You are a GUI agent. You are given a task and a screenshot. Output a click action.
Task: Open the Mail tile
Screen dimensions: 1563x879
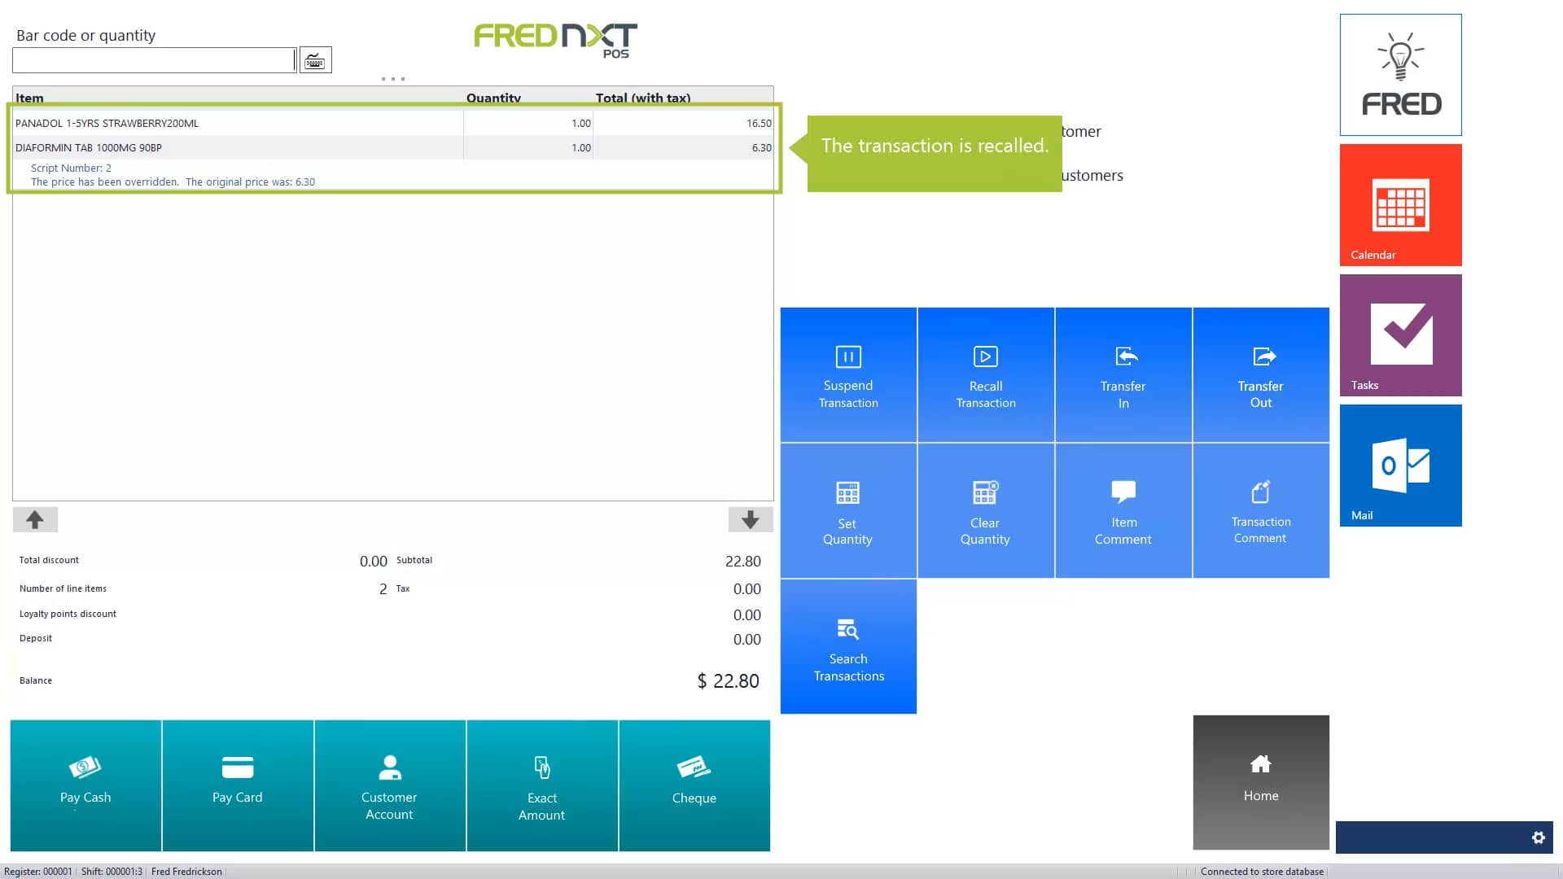[1399, 465]
